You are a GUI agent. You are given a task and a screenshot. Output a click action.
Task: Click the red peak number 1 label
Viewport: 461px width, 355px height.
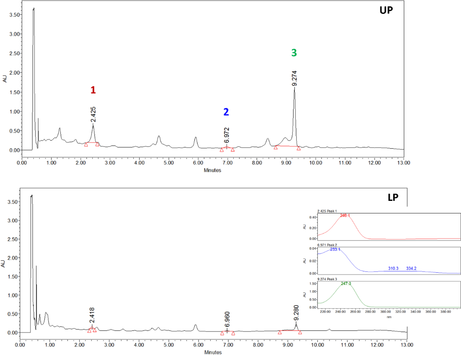tap(93, 90)
